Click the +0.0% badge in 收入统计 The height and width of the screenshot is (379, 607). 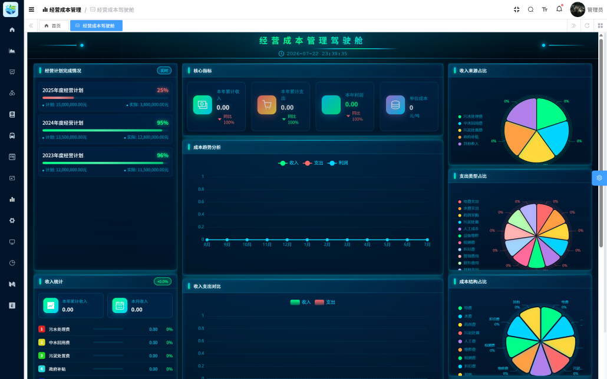[x=163, y=281]
